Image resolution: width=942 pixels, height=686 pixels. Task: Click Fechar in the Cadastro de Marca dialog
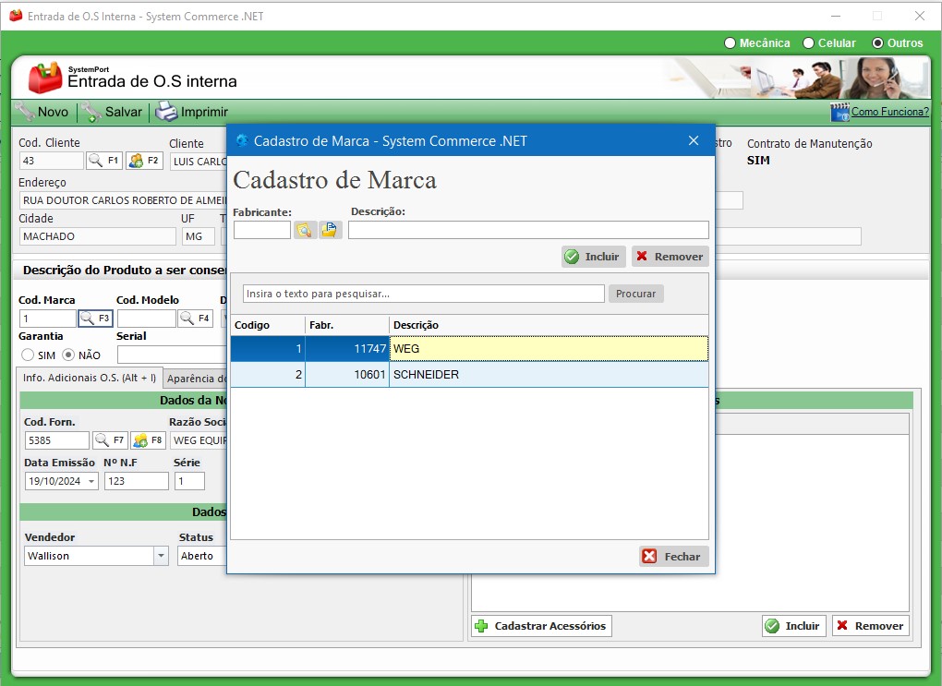click(673, 557)
